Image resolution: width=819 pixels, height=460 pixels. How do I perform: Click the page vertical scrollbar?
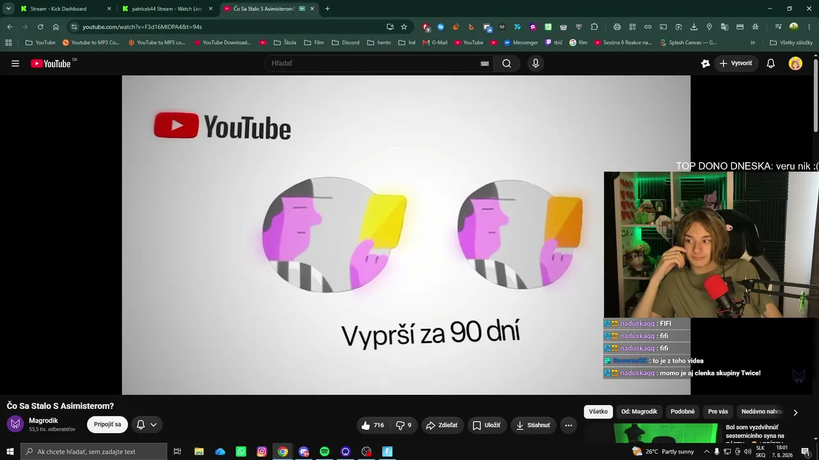pyautogui.click(x=816, y=96)
